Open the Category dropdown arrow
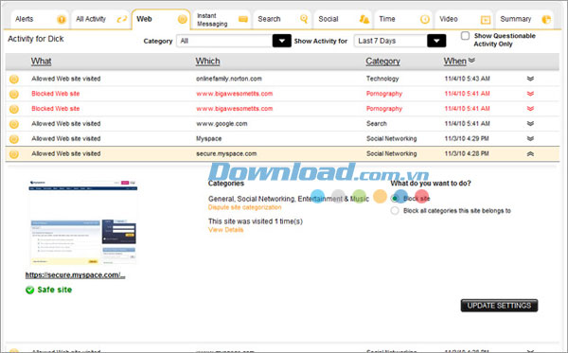568x353 pixels. (x=281, y=41)
